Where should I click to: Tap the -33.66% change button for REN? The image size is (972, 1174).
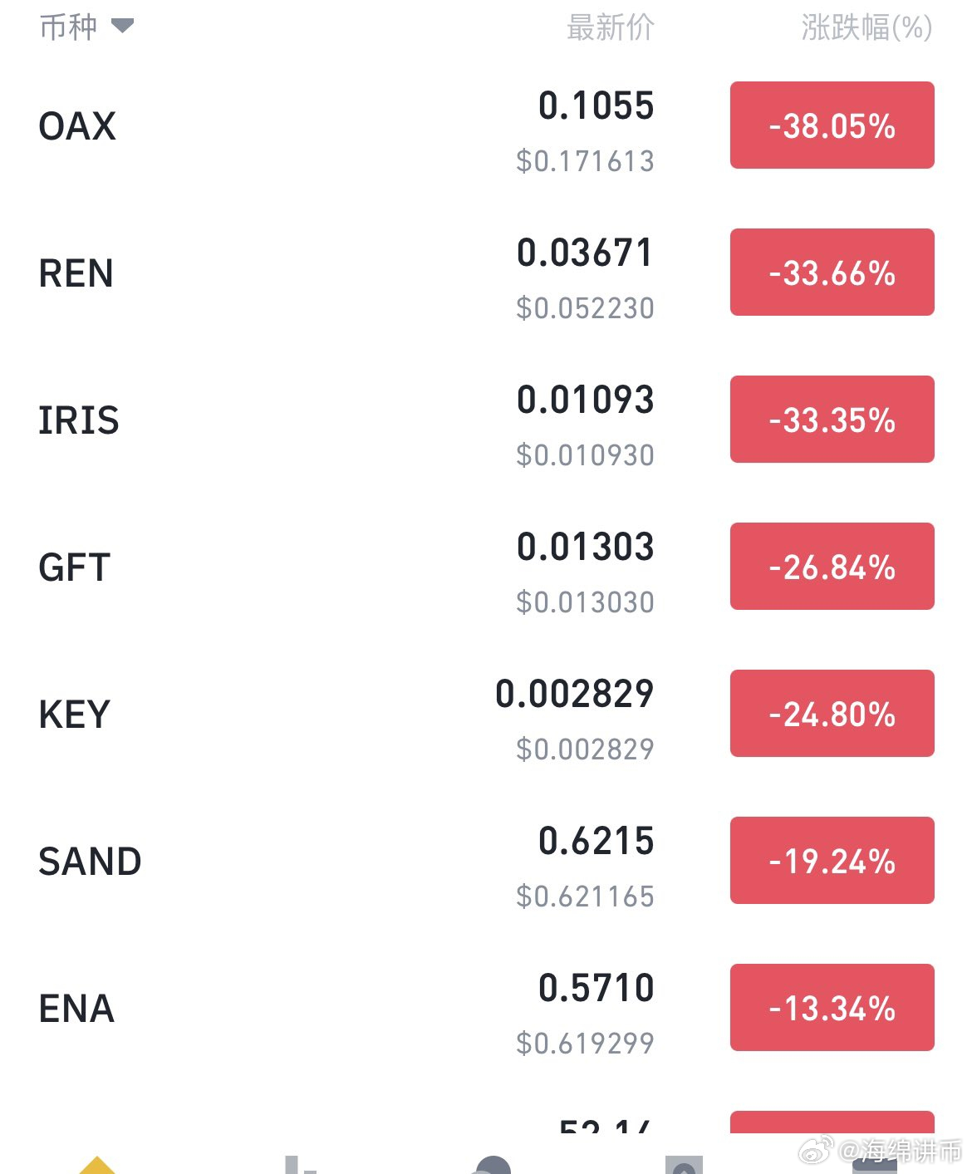tap(832, 273)
